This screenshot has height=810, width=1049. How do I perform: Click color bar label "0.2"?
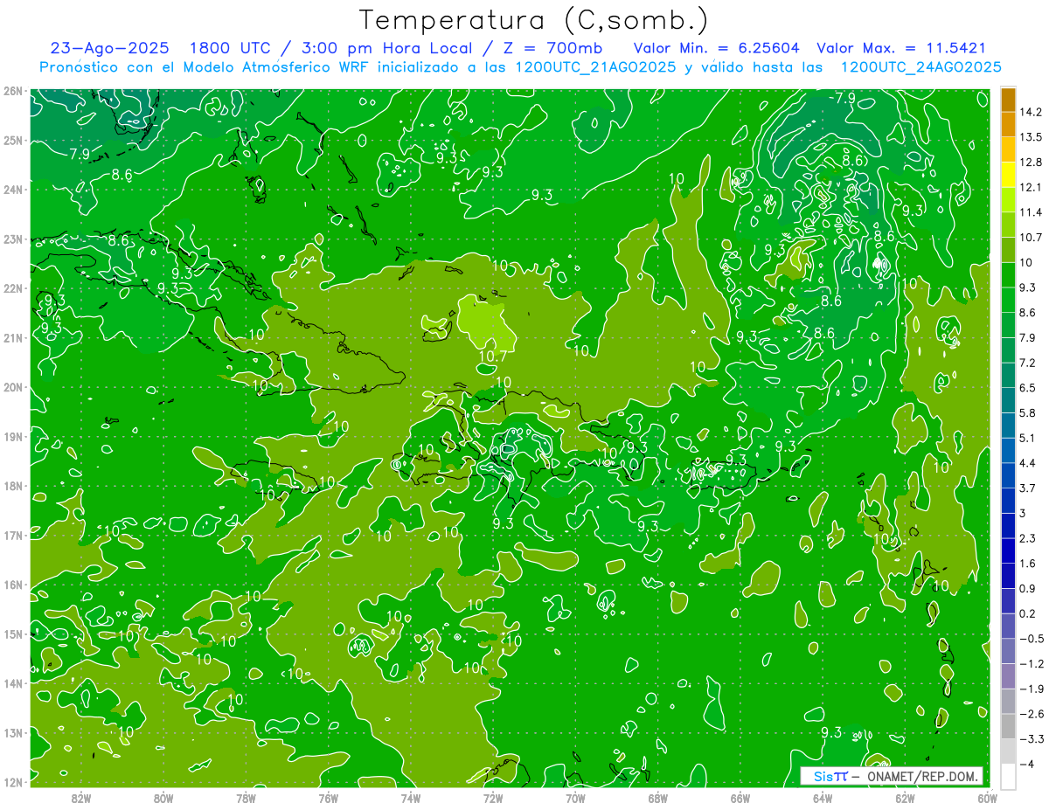(1028, 613)
